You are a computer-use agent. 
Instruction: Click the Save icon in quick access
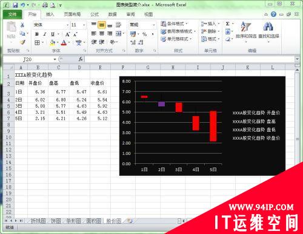[x=15, y=5]
